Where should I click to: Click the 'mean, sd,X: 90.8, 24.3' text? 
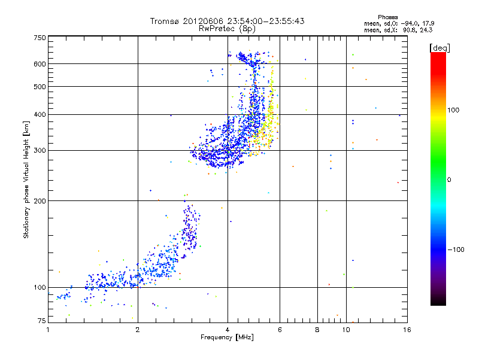coord(398,30)
